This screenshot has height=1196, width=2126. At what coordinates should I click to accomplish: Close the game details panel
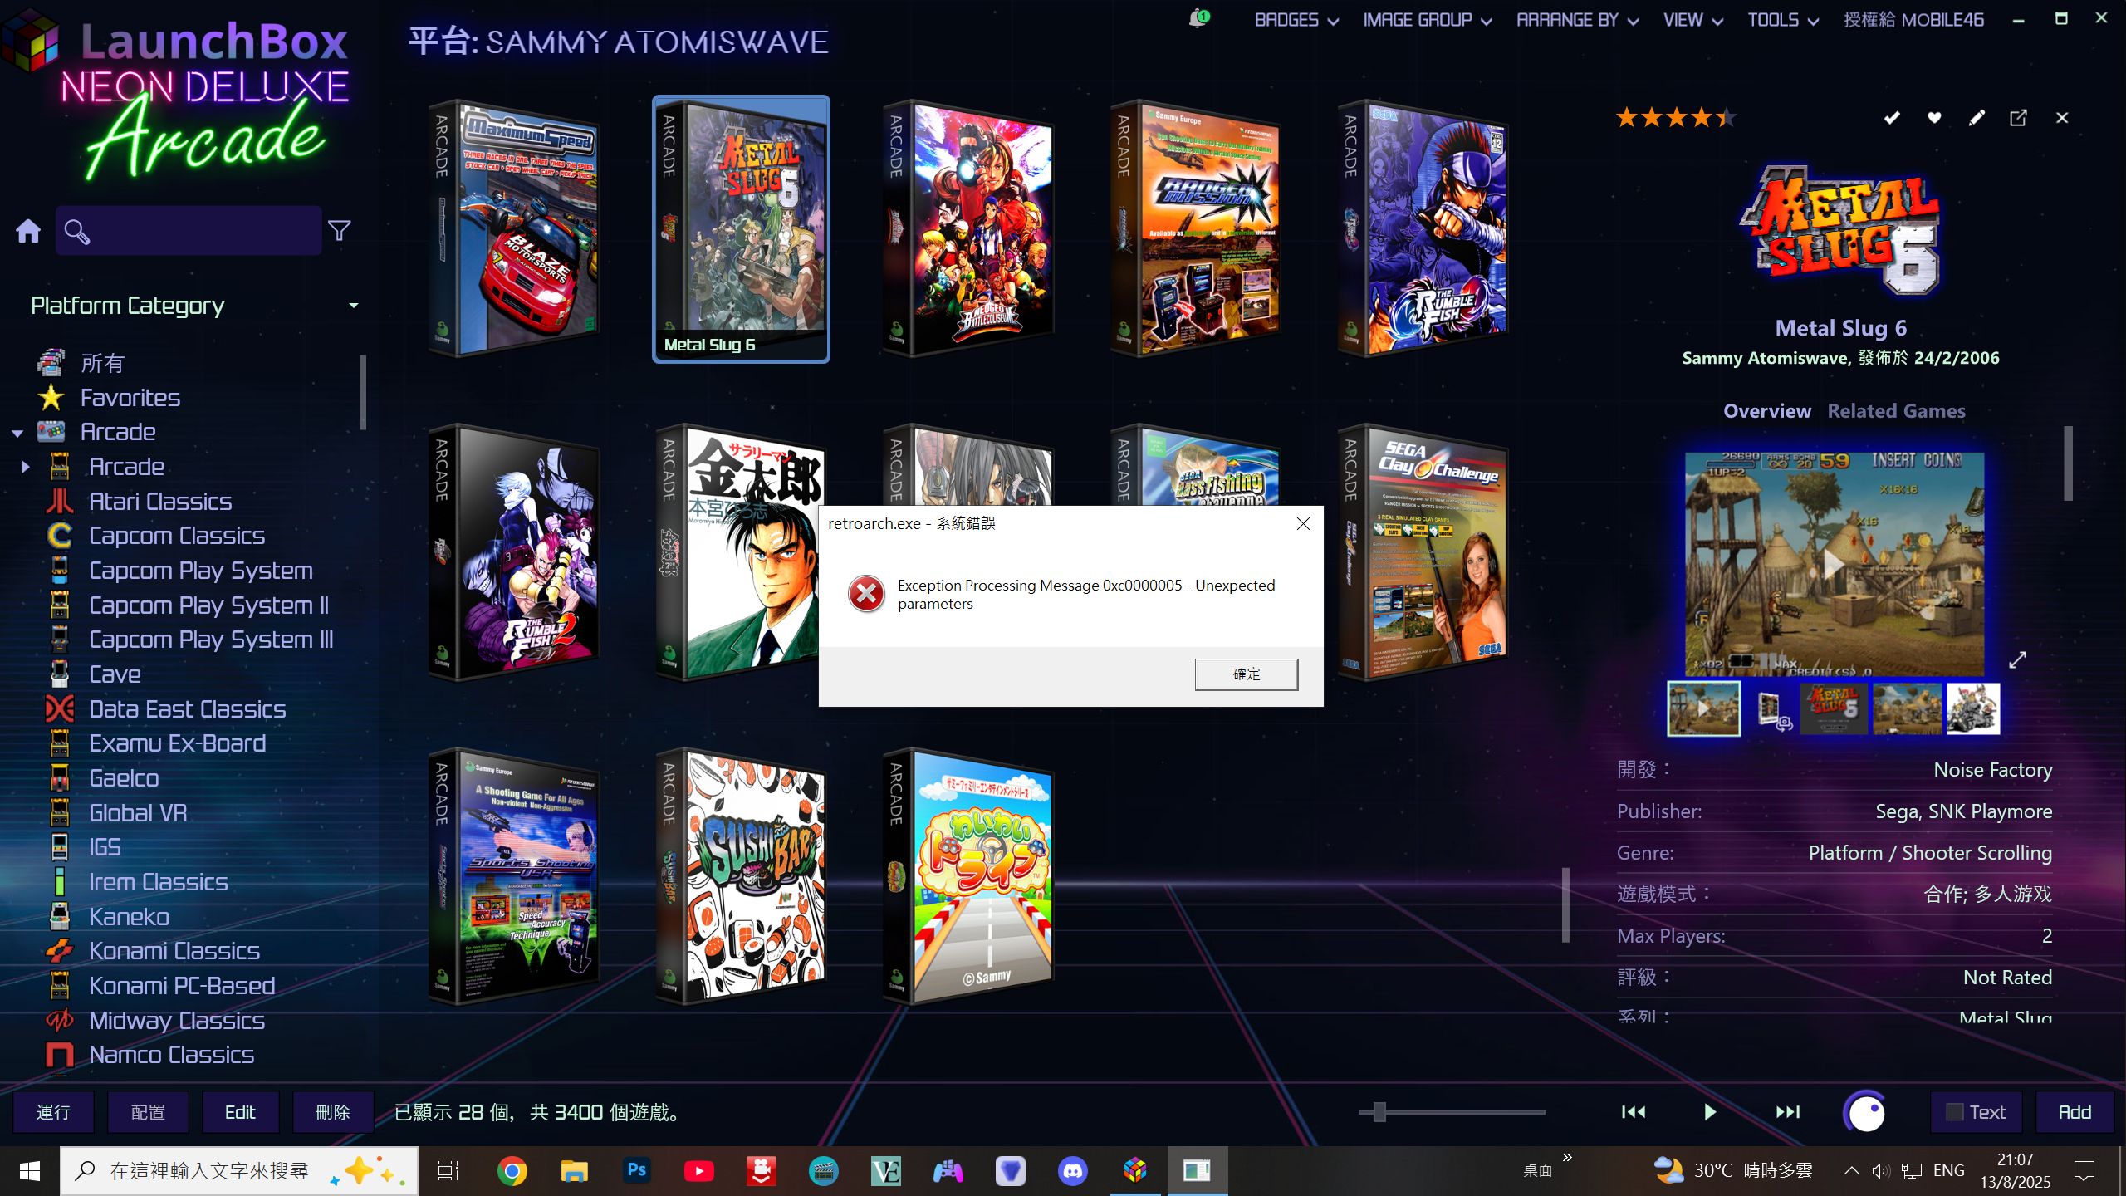click(x=2062, y=118)
